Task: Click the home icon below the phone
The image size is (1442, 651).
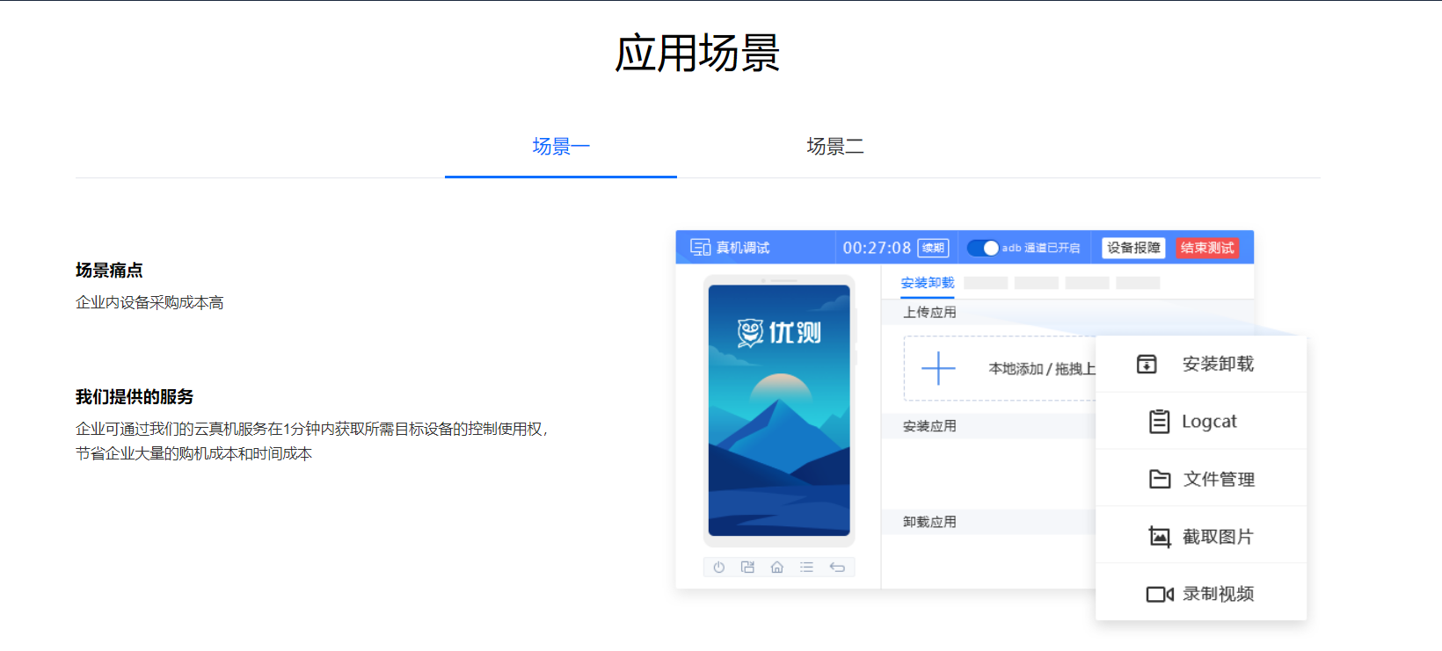Action: 777,568
